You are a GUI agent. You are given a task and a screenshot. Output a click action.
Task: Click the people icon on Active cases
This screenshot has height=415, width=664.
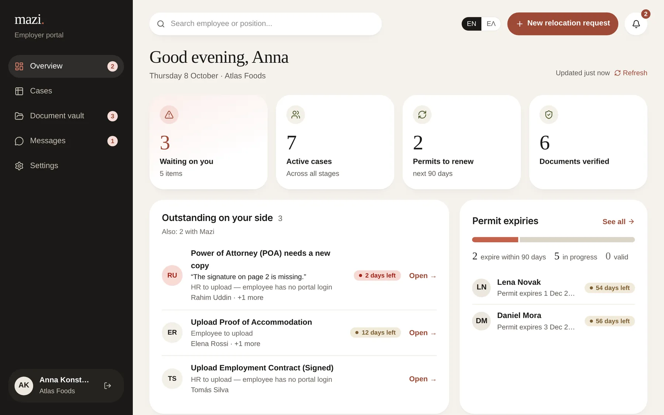[x=295, y=115]
